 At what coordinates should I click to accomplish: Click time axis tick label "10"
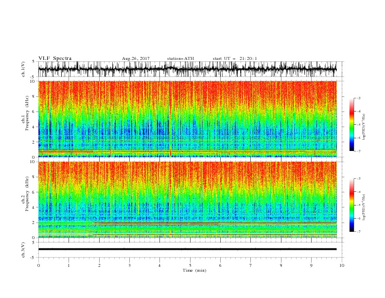click(x=342, y=265)
